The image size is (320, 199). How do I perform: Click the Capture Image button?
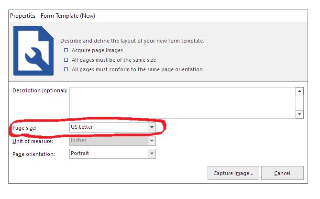pyautogui.click(x=233, y=173)
